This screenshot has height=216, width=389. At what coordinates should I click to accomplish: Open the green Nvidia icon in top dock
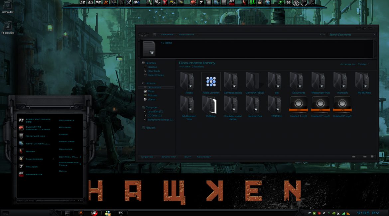click(x=281, y=3)
